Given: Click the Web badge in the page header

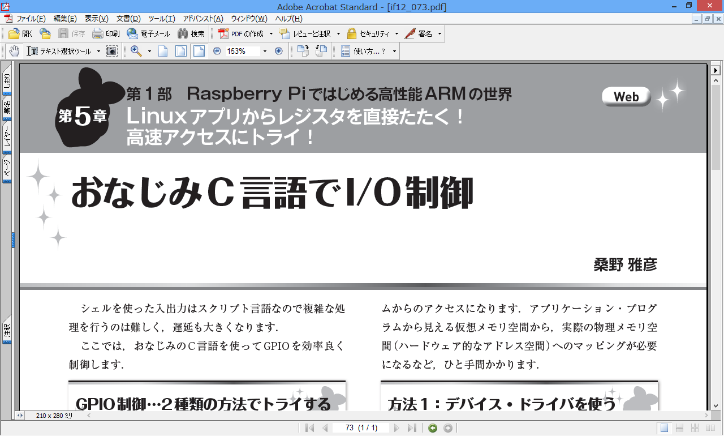Looking at the screenshot, I should [626, 97].
